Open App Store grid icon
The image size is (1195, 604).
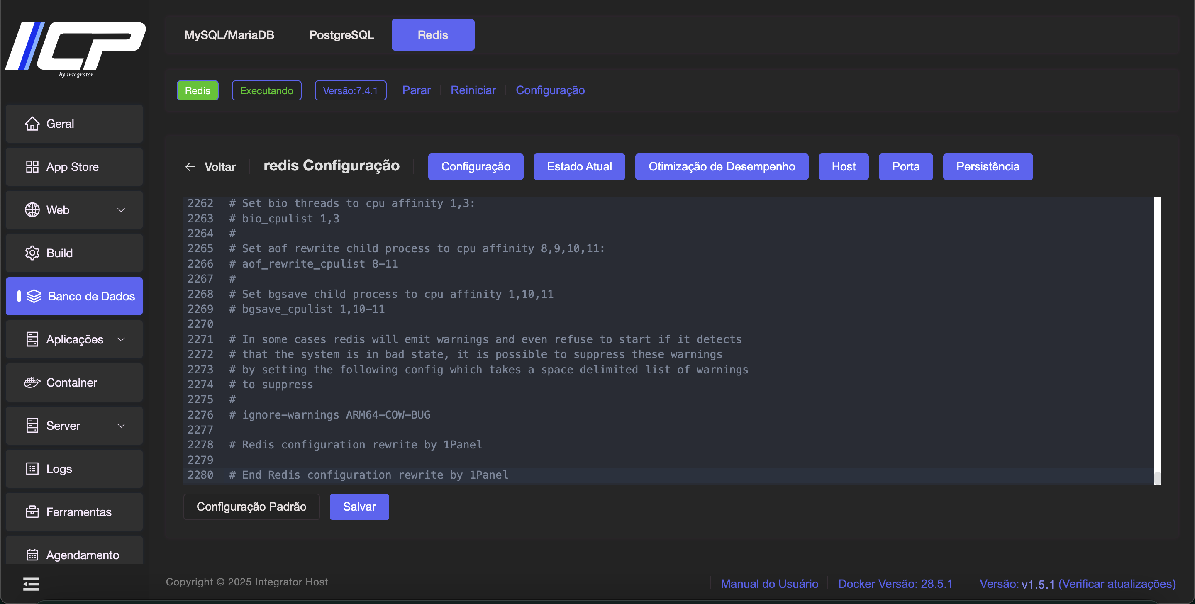[x=32, y=167]
